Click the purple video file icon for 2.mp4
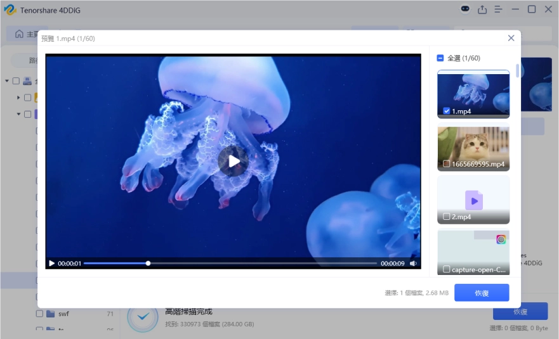 pos(473,200)
